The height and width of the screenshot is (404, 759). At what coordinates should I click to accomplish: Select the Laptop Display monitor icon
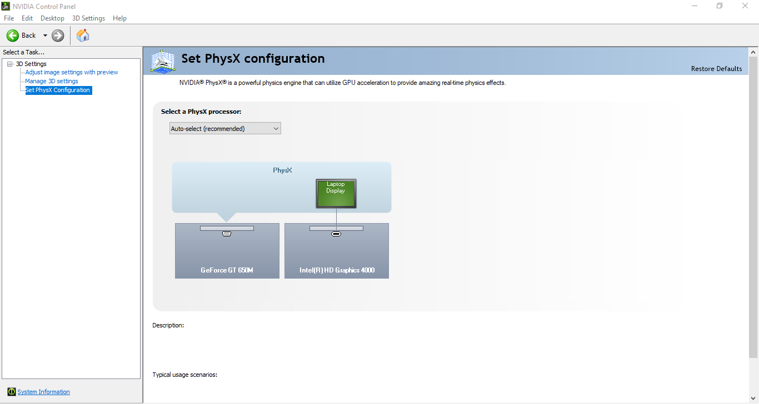coord(336,194)
